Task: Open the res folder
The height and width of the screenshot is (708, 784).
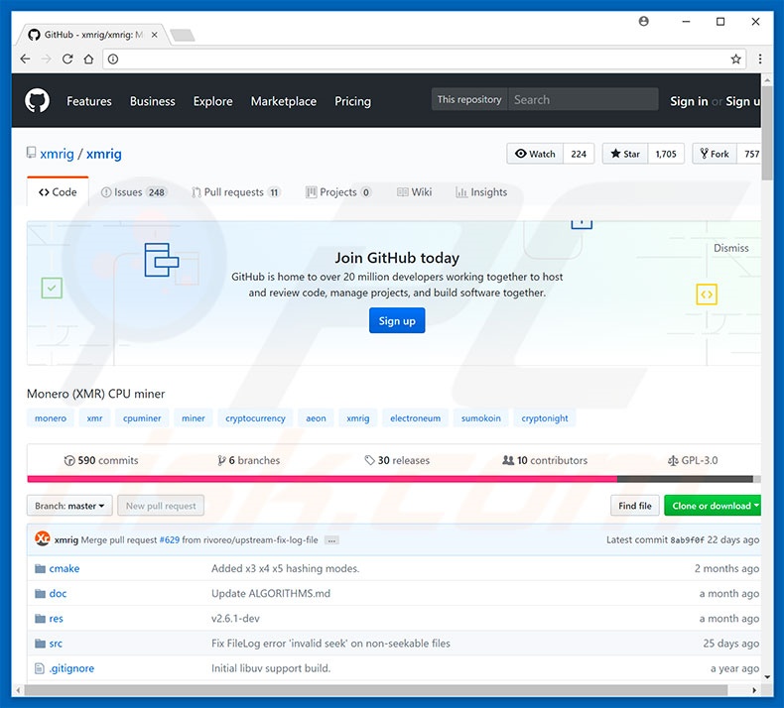Action: click(x=56, y=619)
